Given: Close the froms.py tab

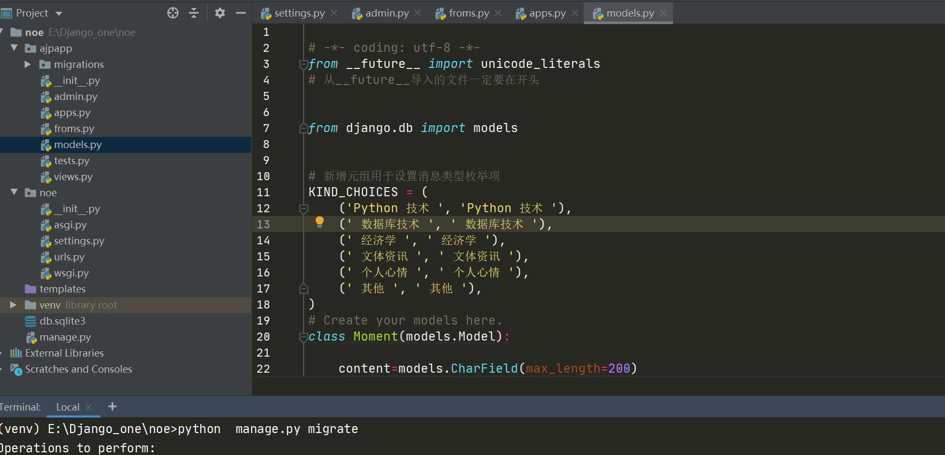Looking at the screenshot, I should click(x=498, y=13).
